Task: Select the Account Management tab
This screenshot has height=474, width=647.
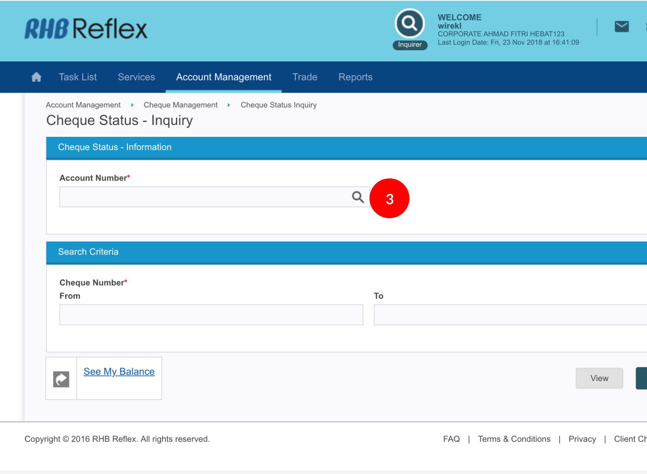Action: 224,77
